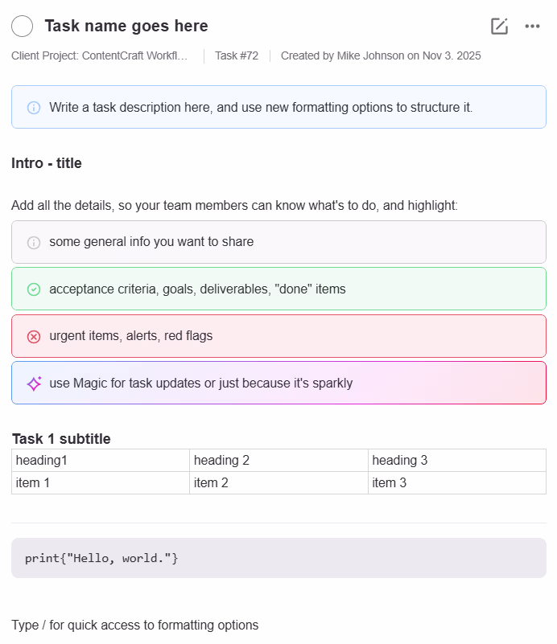Mark the task complete using the circle
557x644 pixels.
[22, 26]
